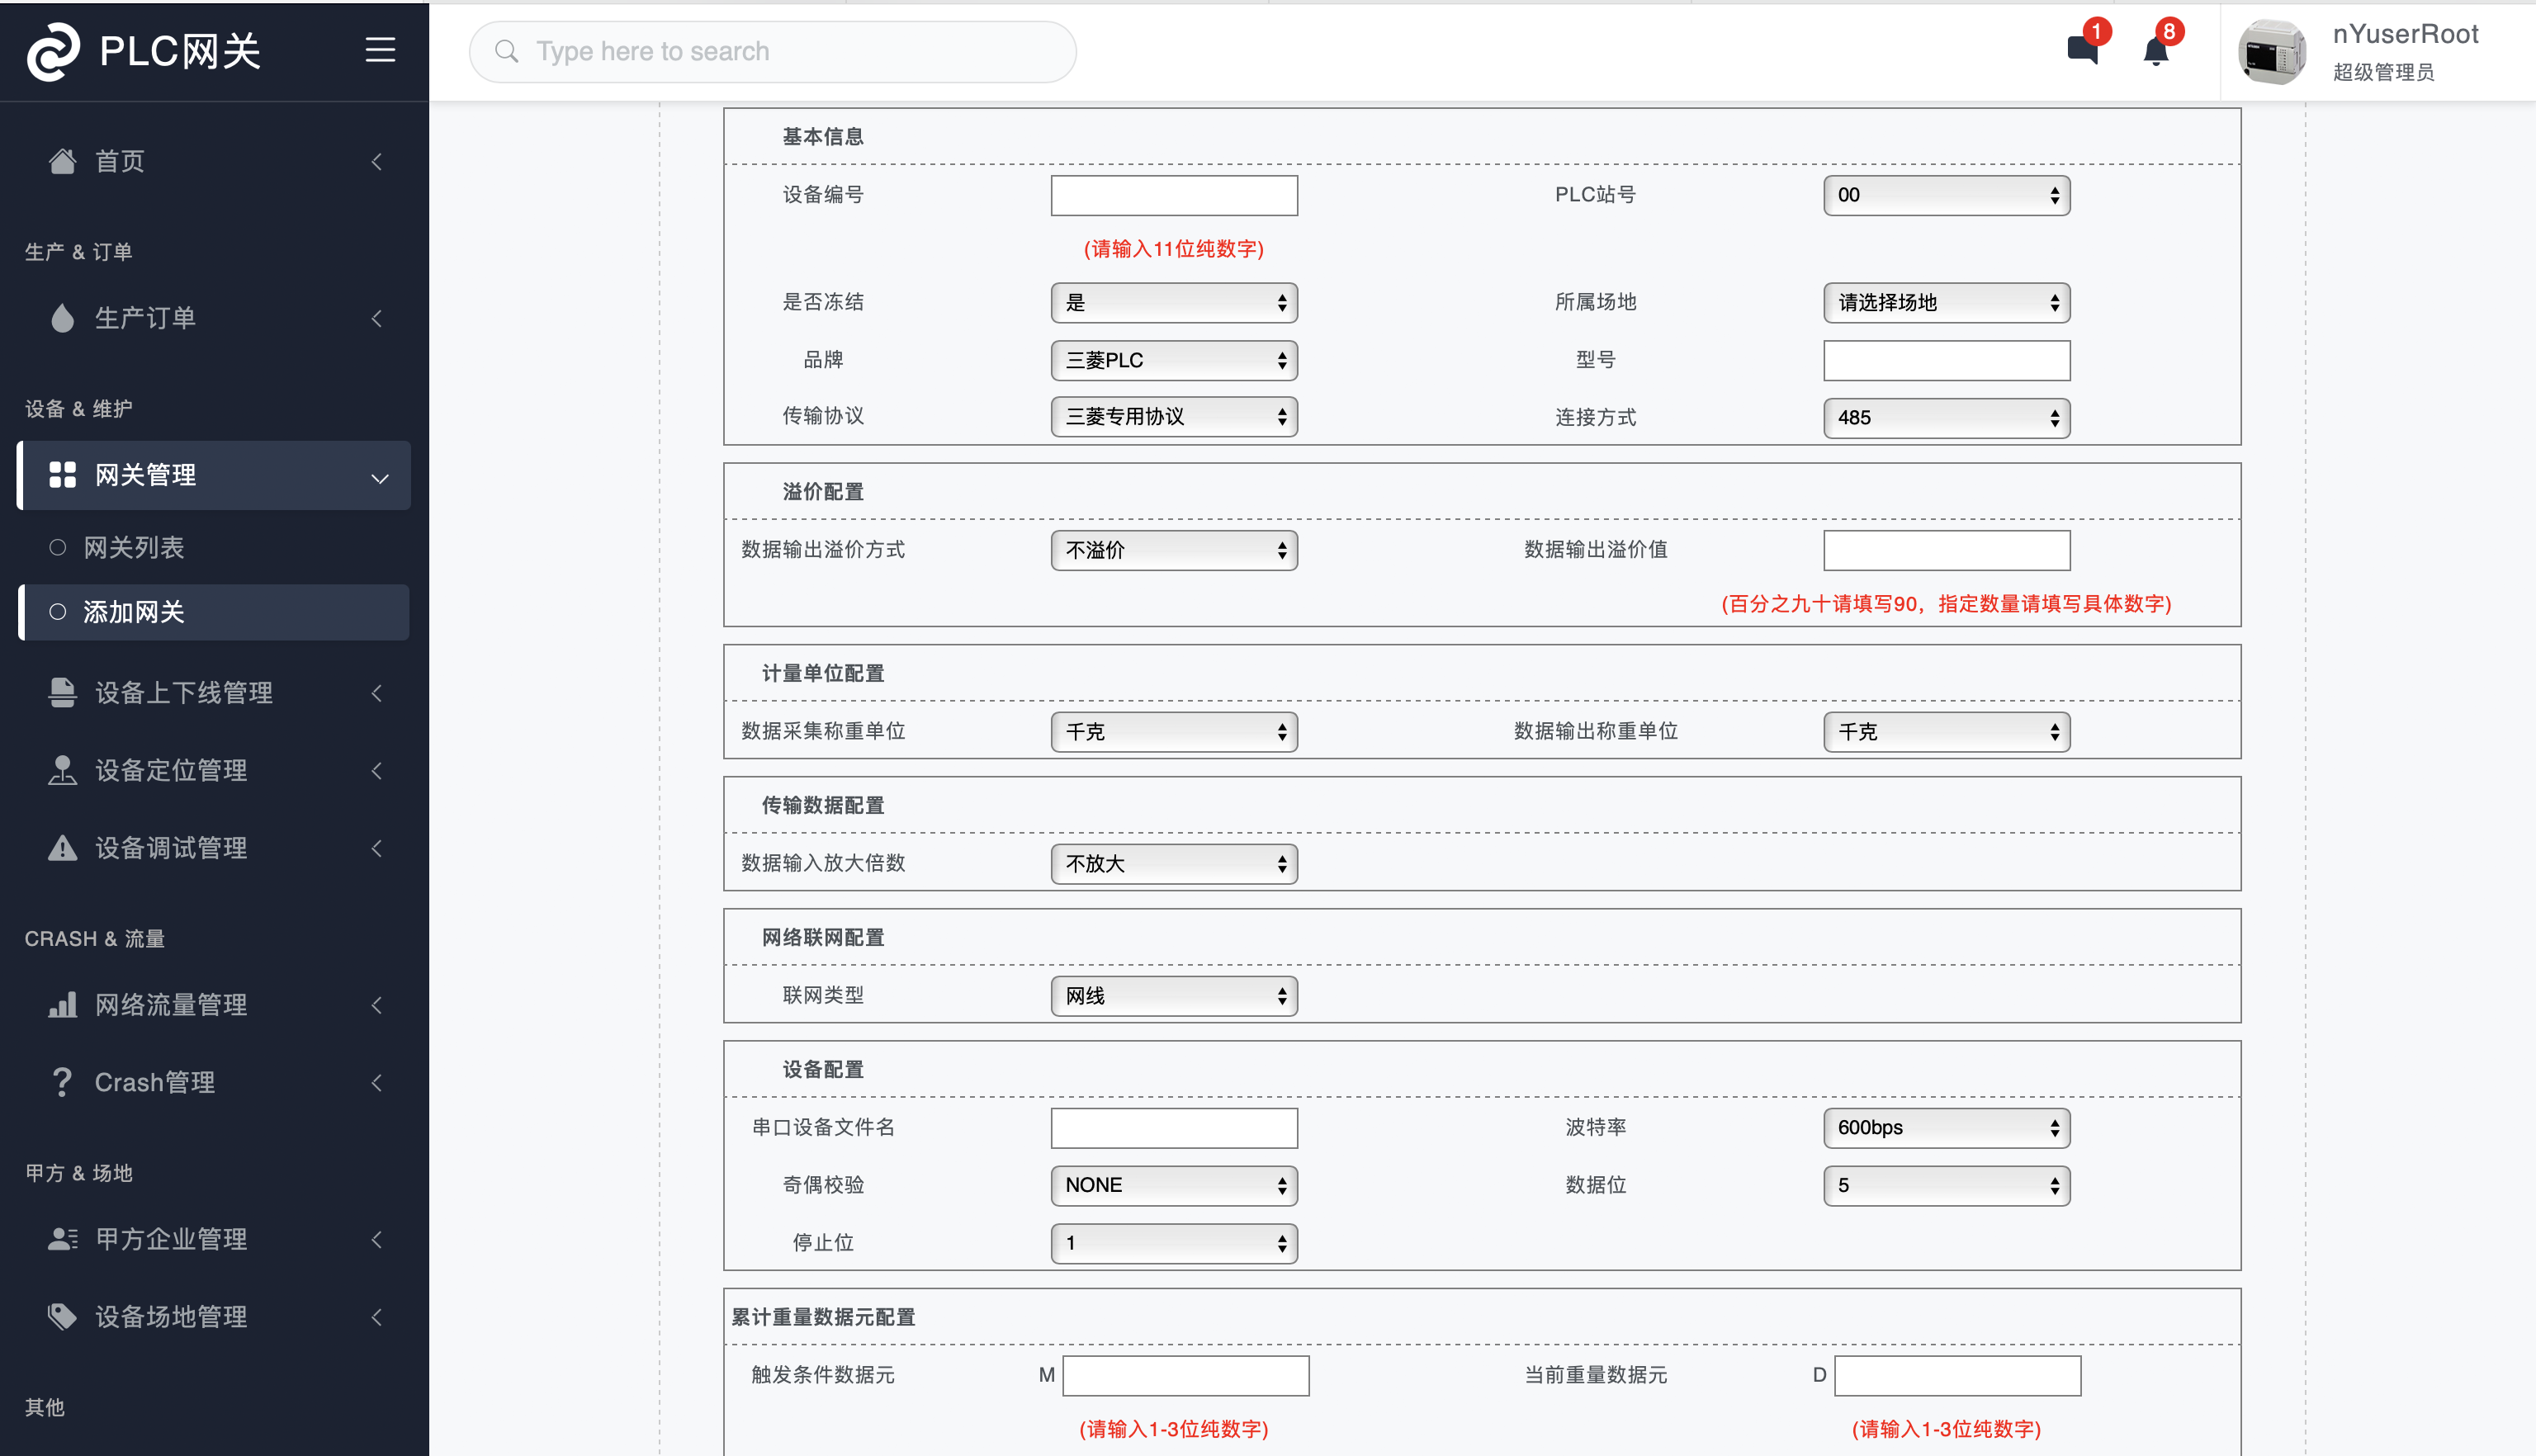Click the 网关管理 sidebar icon

point(64,474)
